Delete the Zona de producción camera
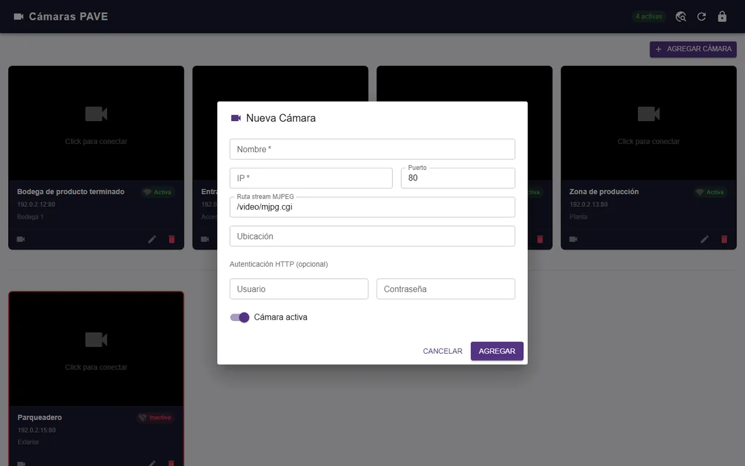Viewport: 745px width, 466px height. pos(724,239)
